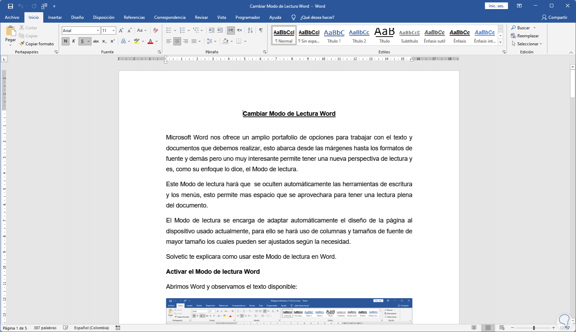
Task: Switch to the Vista tab
Action: tap(221, 17)
